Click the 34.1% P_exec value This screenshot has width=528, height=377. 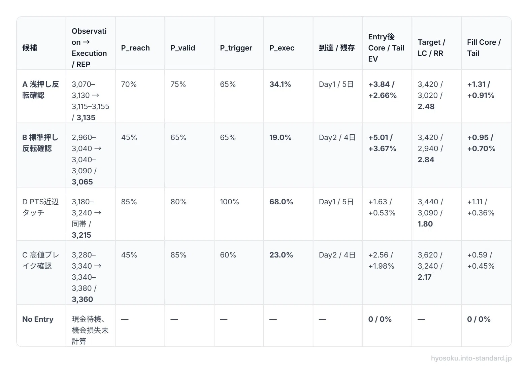[x=280, y=84]
